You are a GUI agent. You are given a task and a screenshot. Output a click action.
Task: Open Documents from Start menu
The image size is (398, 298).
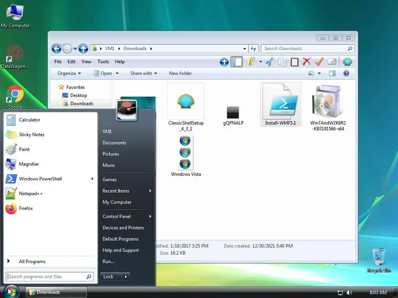point(127,143)
